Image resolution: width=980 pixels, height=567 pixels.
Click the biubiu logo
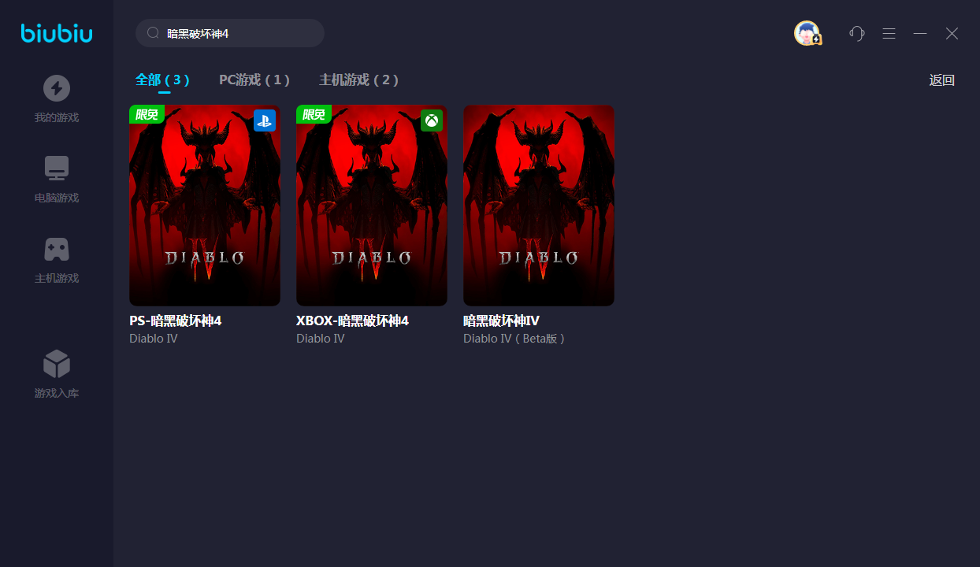tap(57, 33)
